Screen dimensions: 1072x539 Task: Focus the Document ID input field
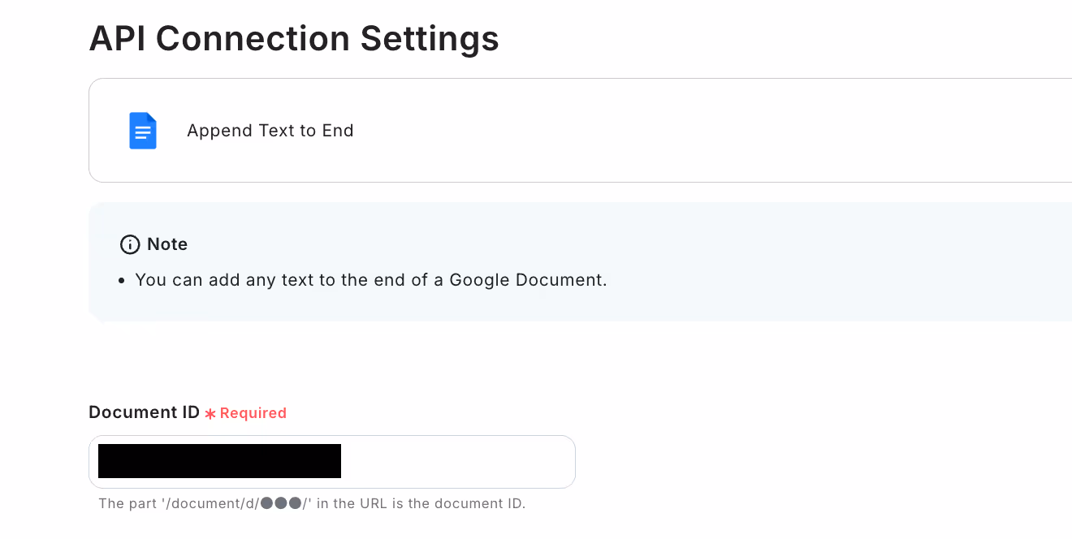pos(332,462)
